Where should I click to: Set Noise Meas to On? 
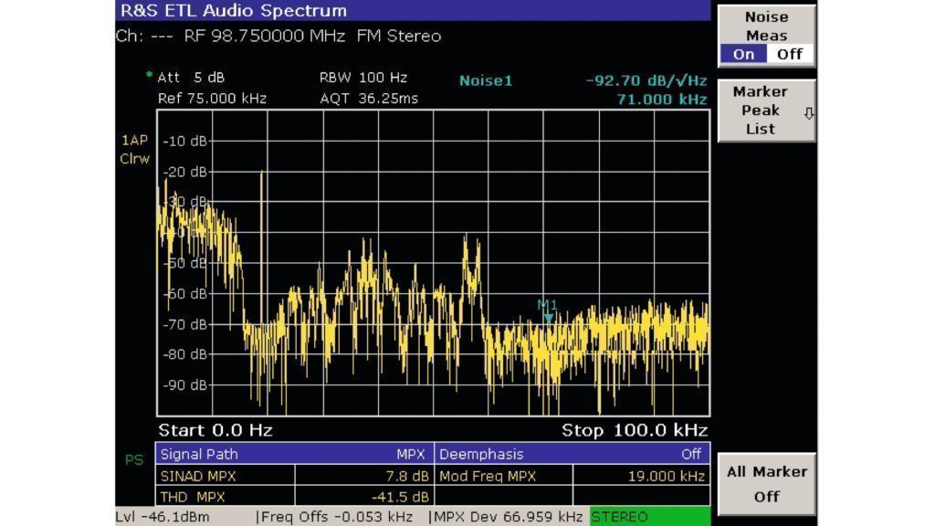pyautogui.click(x=744, y=54)
